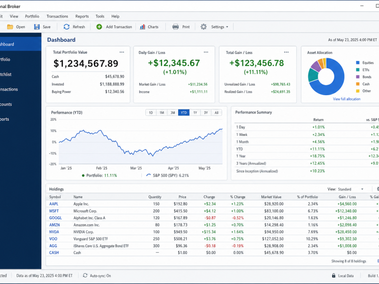Open the CASH symbol link
The height and width of the screenshot is (284, 379).
54,253
